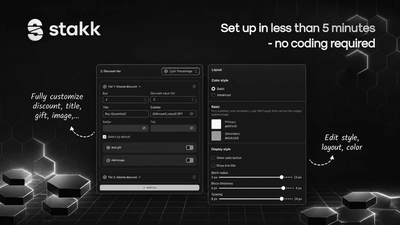Collapse the Tier 1: Volume discount section
Image resolution: width=400 pixels, height=225 pixels.
[140, 86]
